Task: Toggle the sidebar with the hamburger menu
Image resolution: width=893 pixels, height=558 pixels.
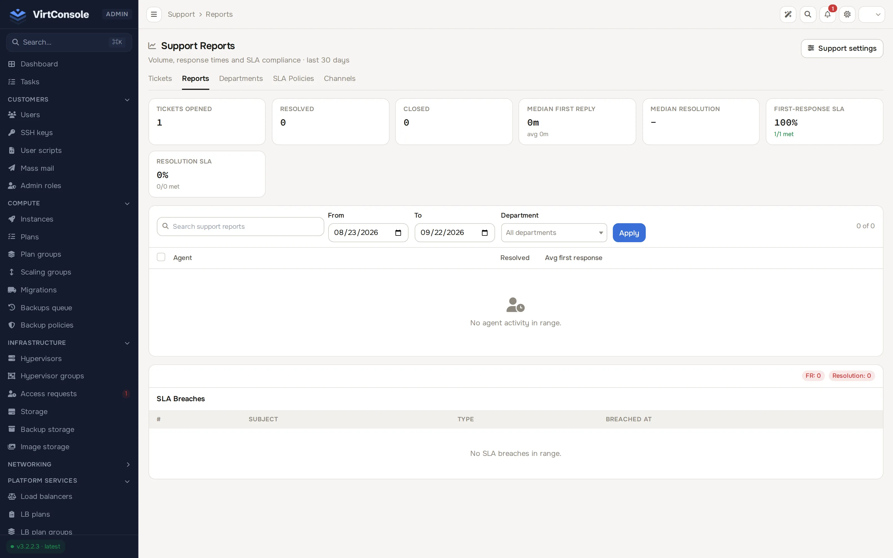Action: (x=154, y=15)
